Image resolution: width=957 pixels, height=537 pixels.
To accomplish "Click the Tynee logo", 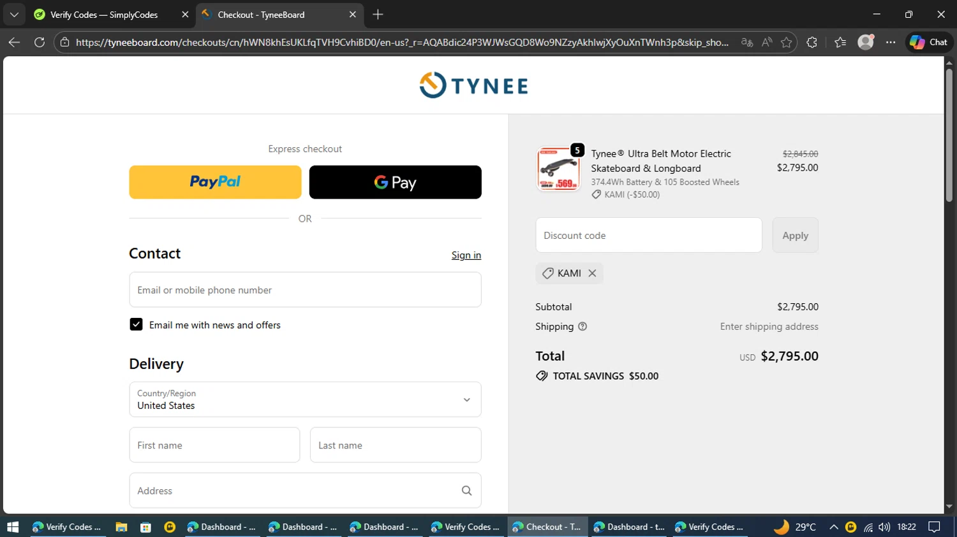I will (x=473, y=85).
